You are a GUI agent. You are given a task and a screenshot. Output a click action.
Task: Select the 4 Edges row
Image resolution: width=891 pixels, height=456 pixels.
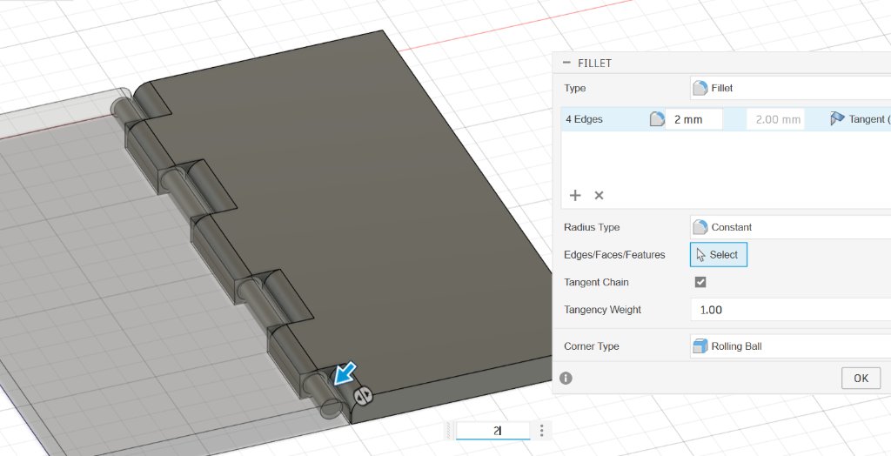726,119
